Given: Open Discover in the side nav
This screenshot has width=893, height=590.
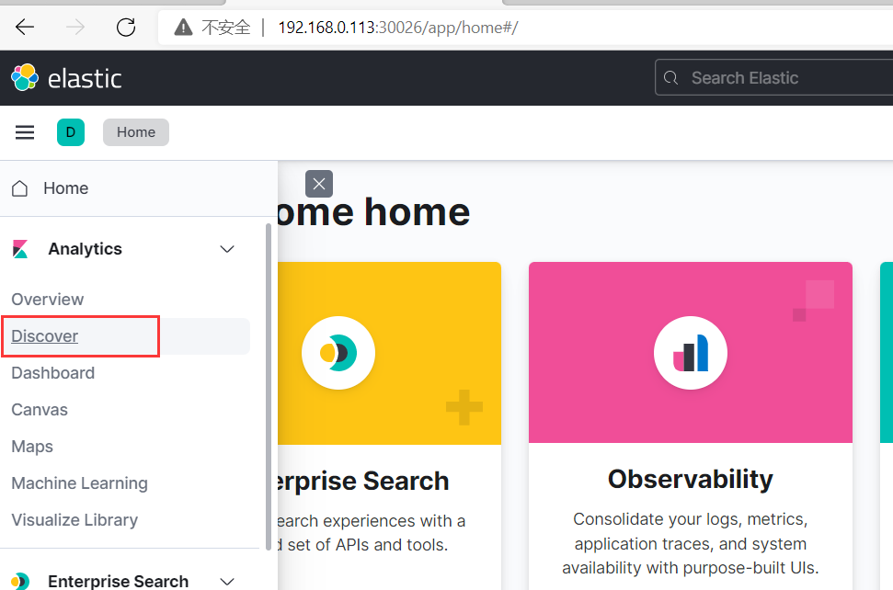Looking at the screenshot, I should point(44,336).
